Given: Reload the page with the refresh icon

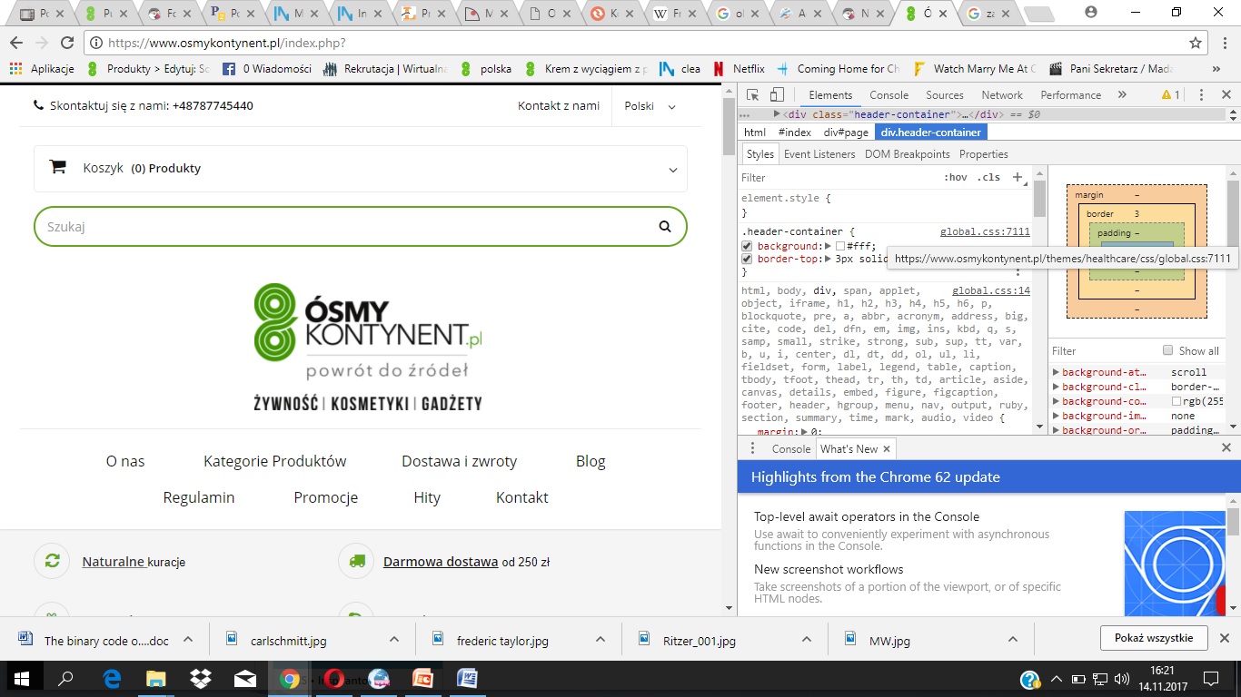Looking at the screenshot, I should pyautogui.click(x=66, y=43).
